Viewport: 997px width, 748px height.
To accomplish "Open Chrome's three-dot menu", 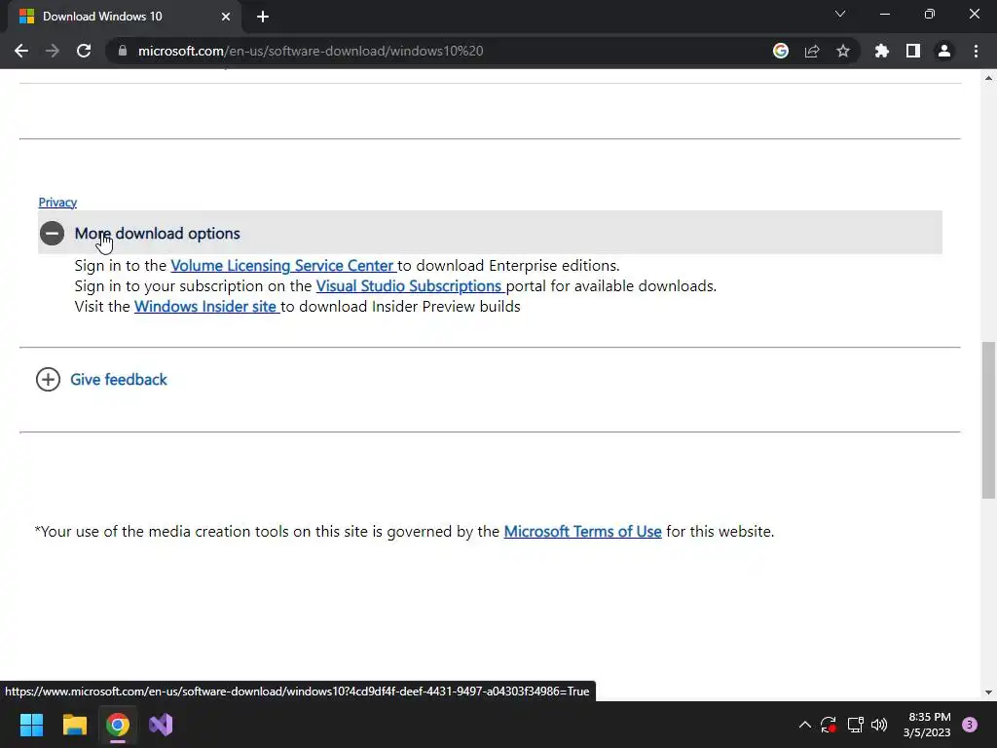I will tap(976, 51).
